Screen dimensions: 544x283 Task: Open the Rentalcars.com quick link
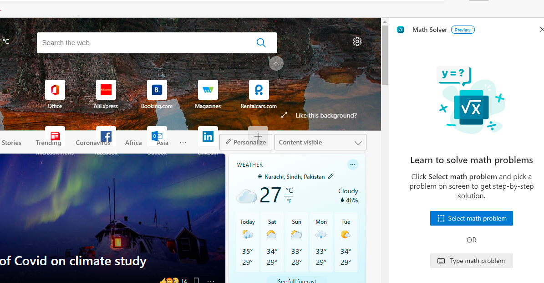(259, 90)
